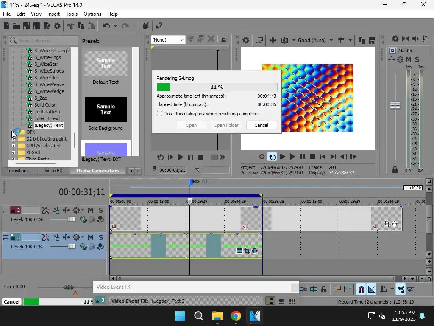434x326 pixels.
Task: Open the Overlays grid dropdown arrow
Action: pyautogui.click(x=350, y=40)
